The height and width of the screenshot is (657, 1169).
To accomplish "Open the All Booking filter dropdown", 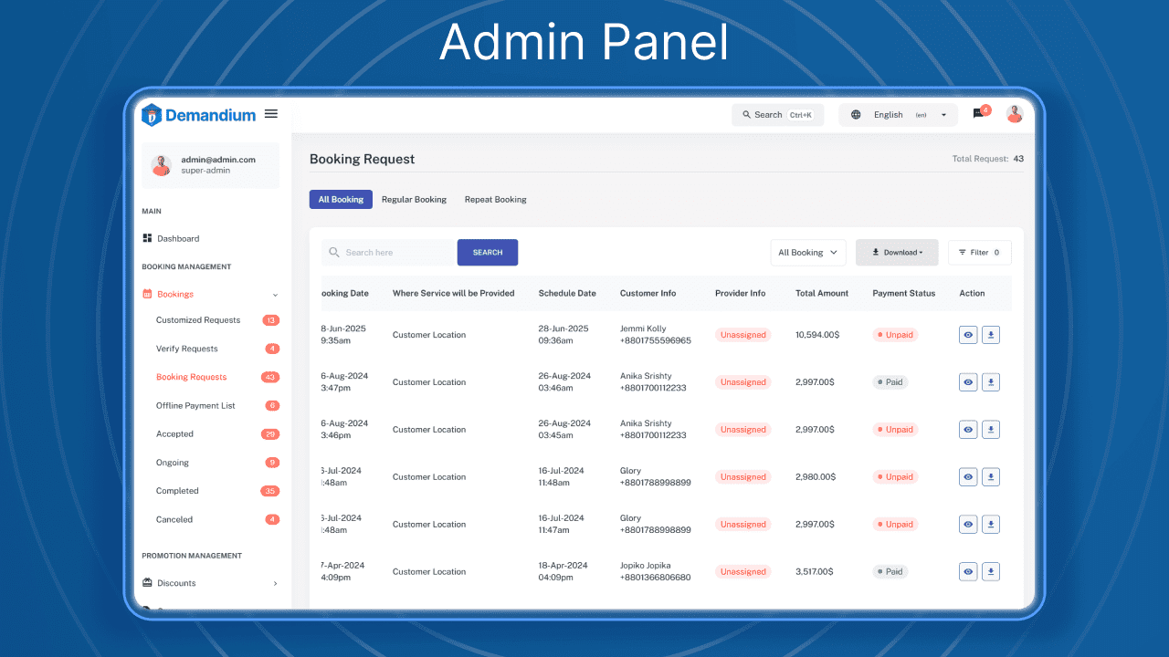I will pyautogui.click(x=807, y=252).
